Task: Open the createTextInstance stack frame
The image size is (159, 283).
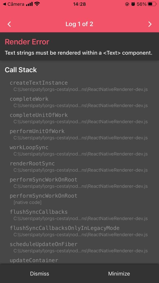Action: pos(79,86)
